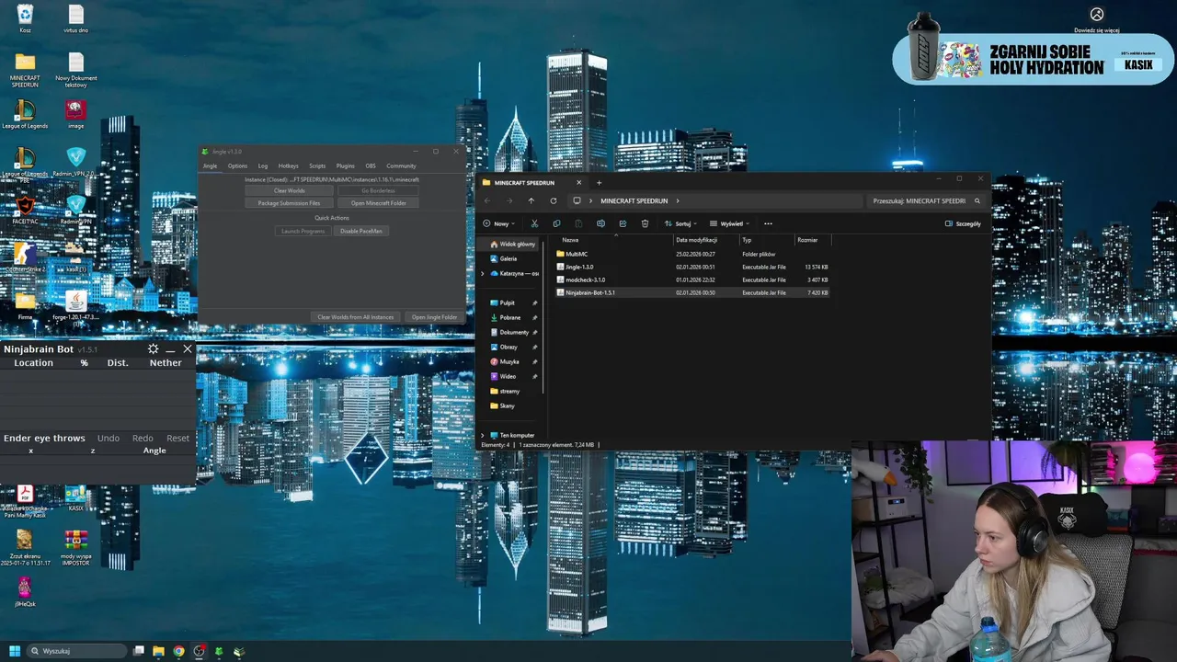This screenshot has height=662, width=1177.
Task: Open Task View taskbar icon
Action: pyautogui.click(x=139, y=651)
